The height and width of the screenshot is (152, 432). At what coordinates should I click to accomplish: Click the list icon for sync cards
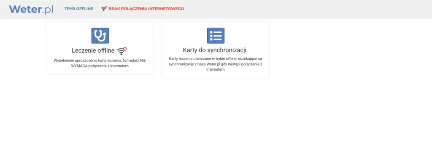(216, 35)
